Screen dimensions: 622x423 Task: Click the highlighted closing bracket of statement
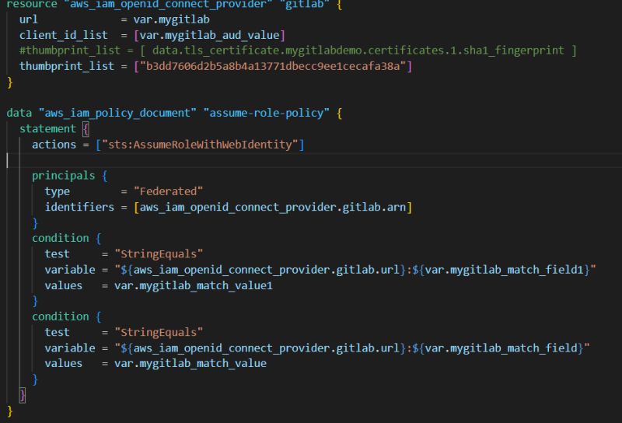point(23,395)
